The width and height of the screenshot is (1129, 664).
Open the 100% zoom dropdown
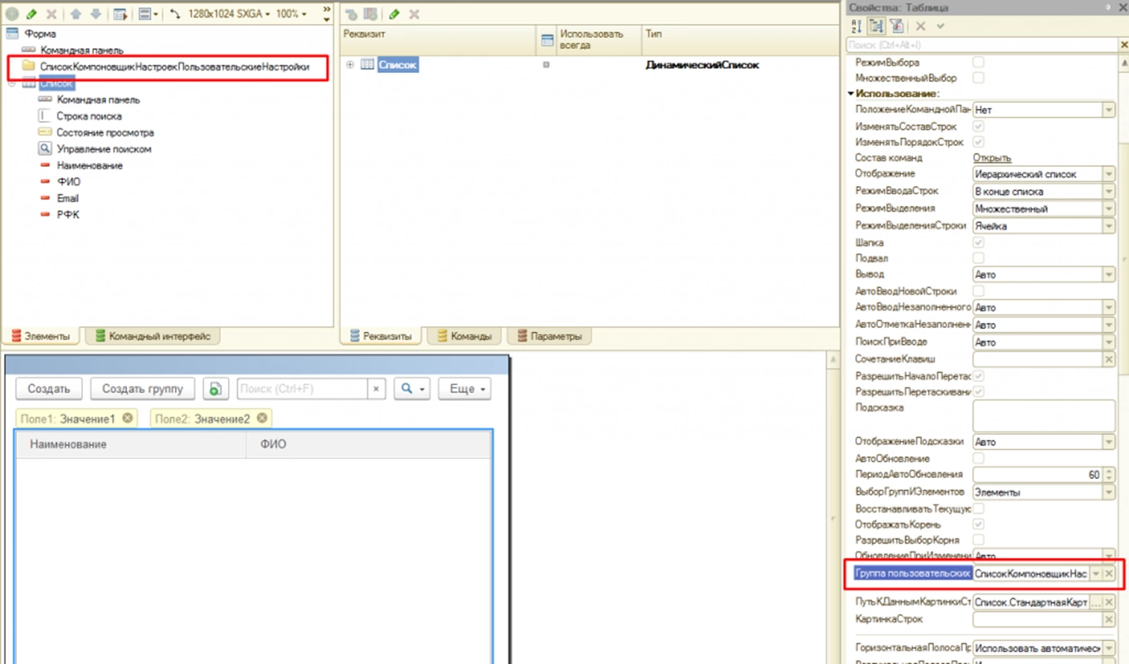click(x=291, y=14)
